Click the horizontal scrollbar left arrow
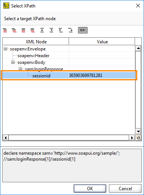 coord(6,138)
